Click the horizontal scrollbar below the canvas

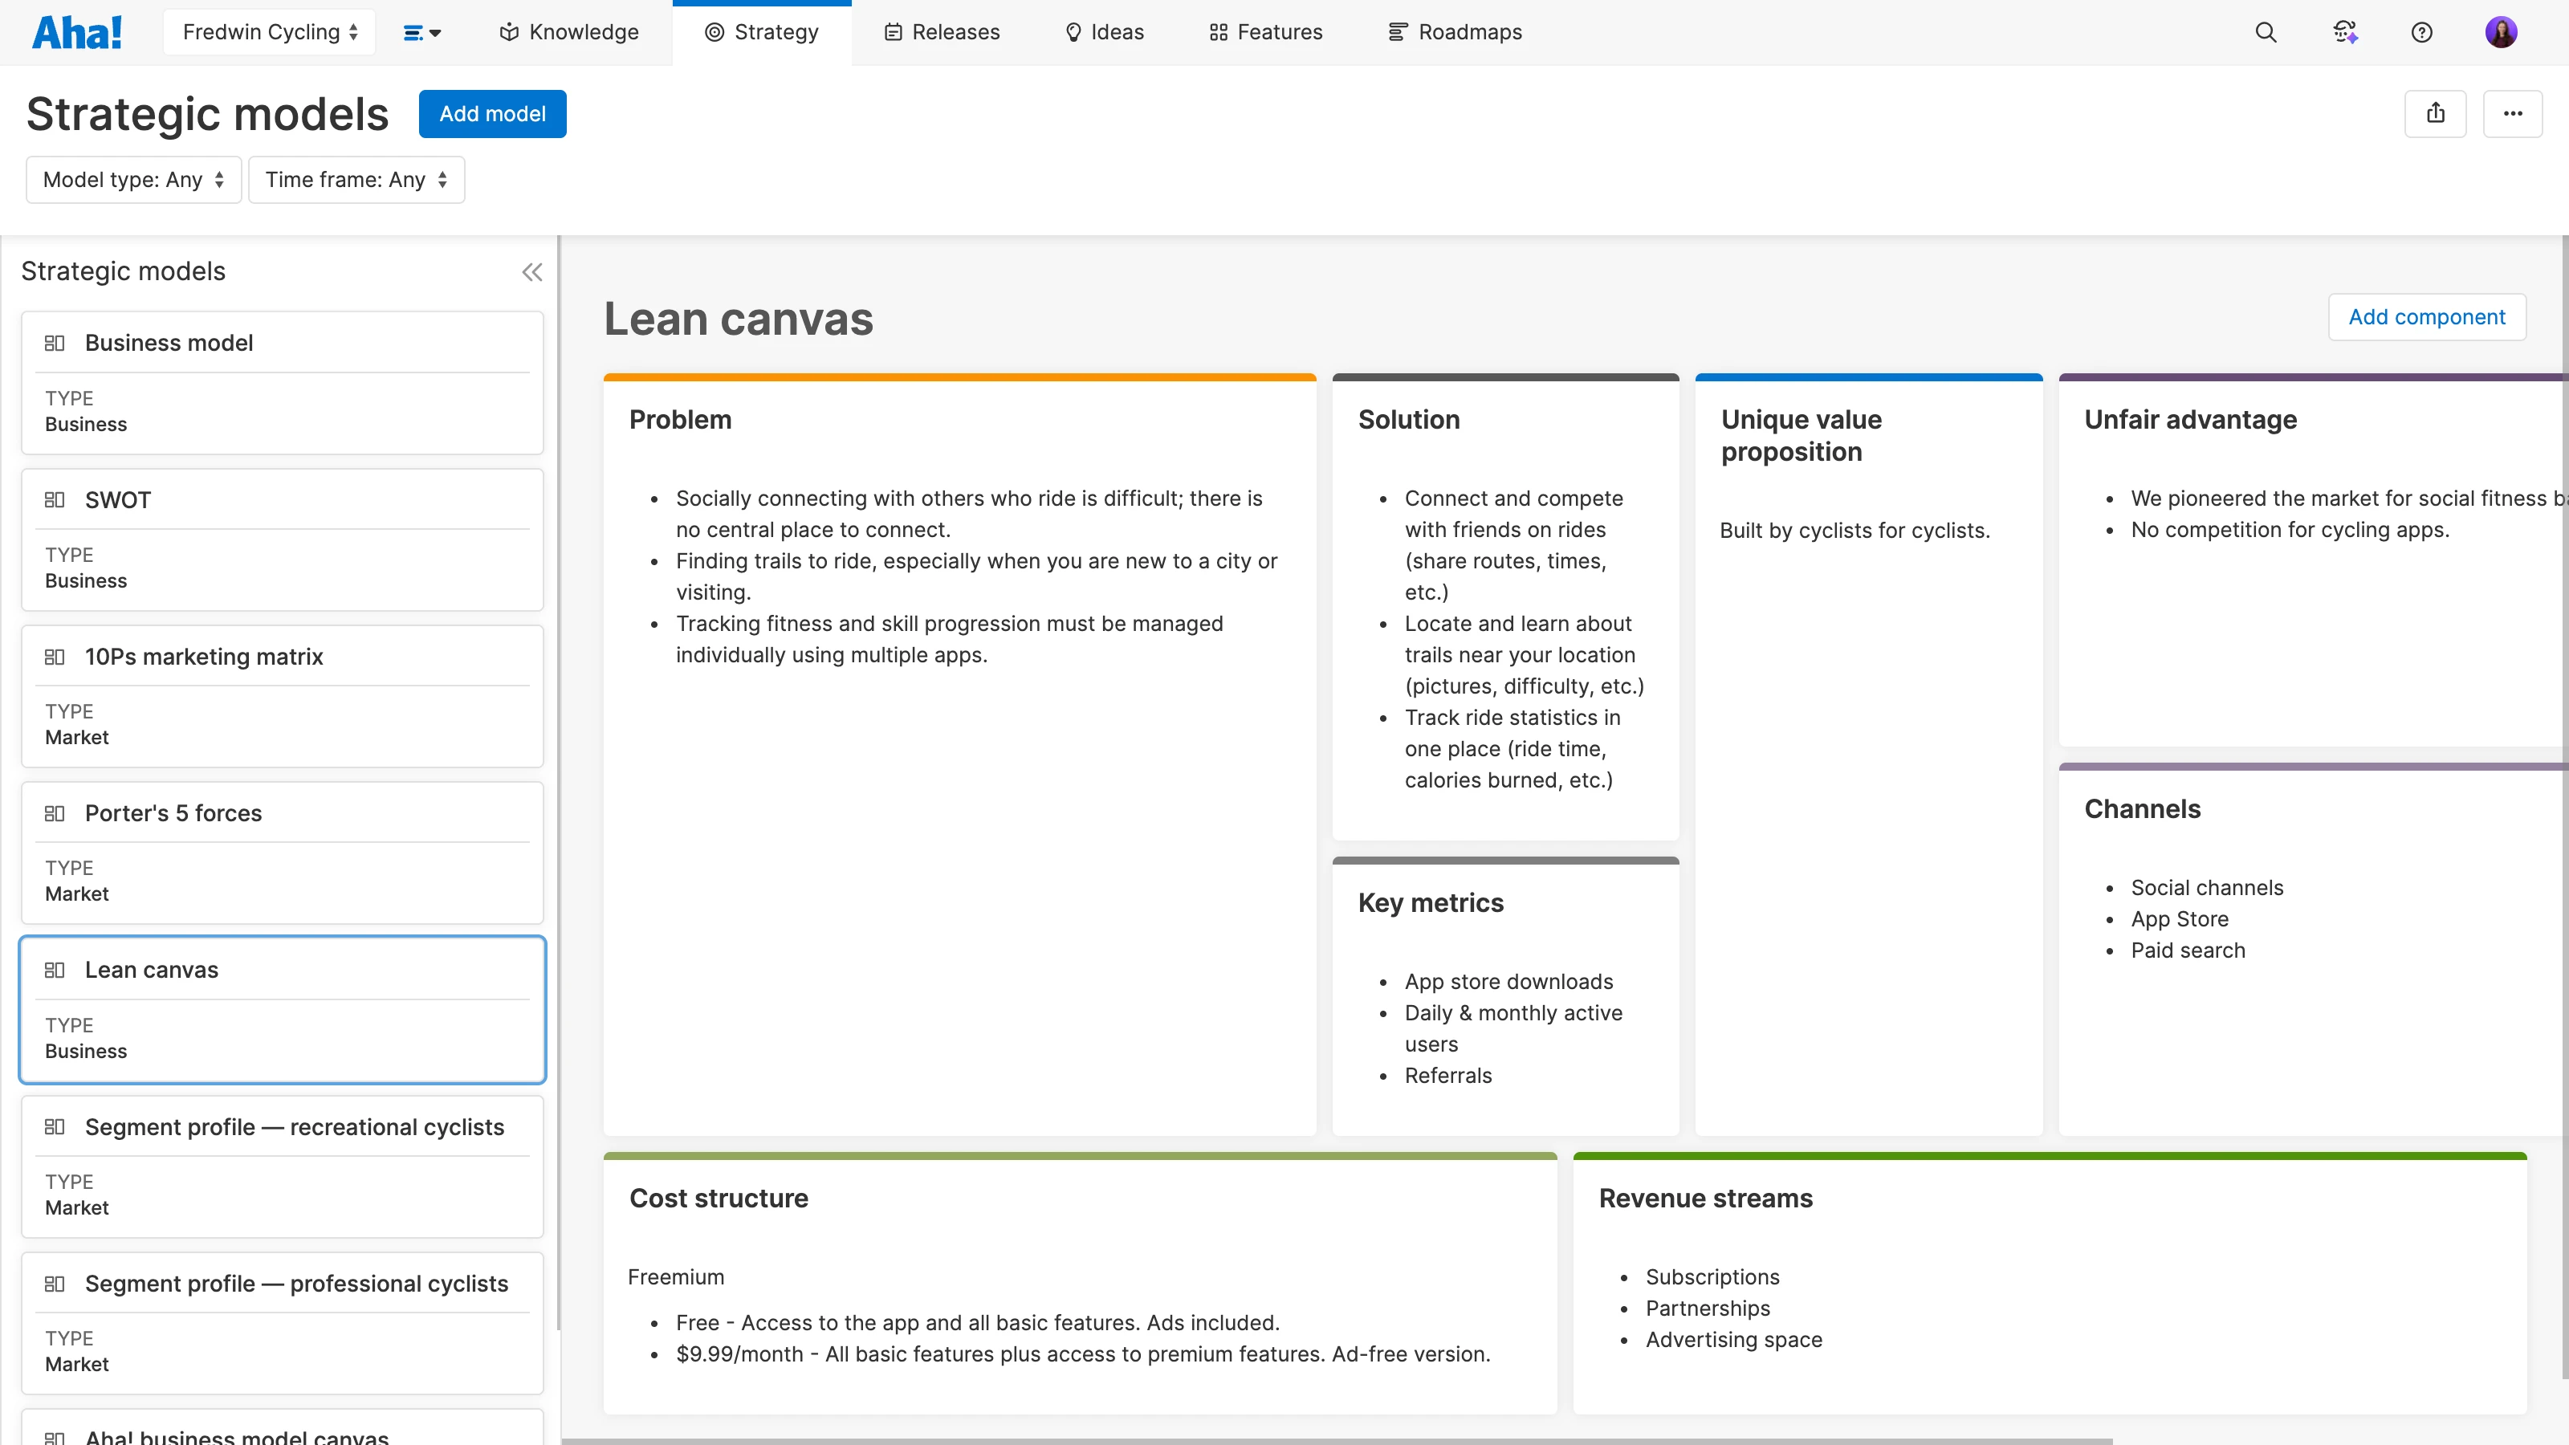pyautogui.click(x=1337, y=1440)
